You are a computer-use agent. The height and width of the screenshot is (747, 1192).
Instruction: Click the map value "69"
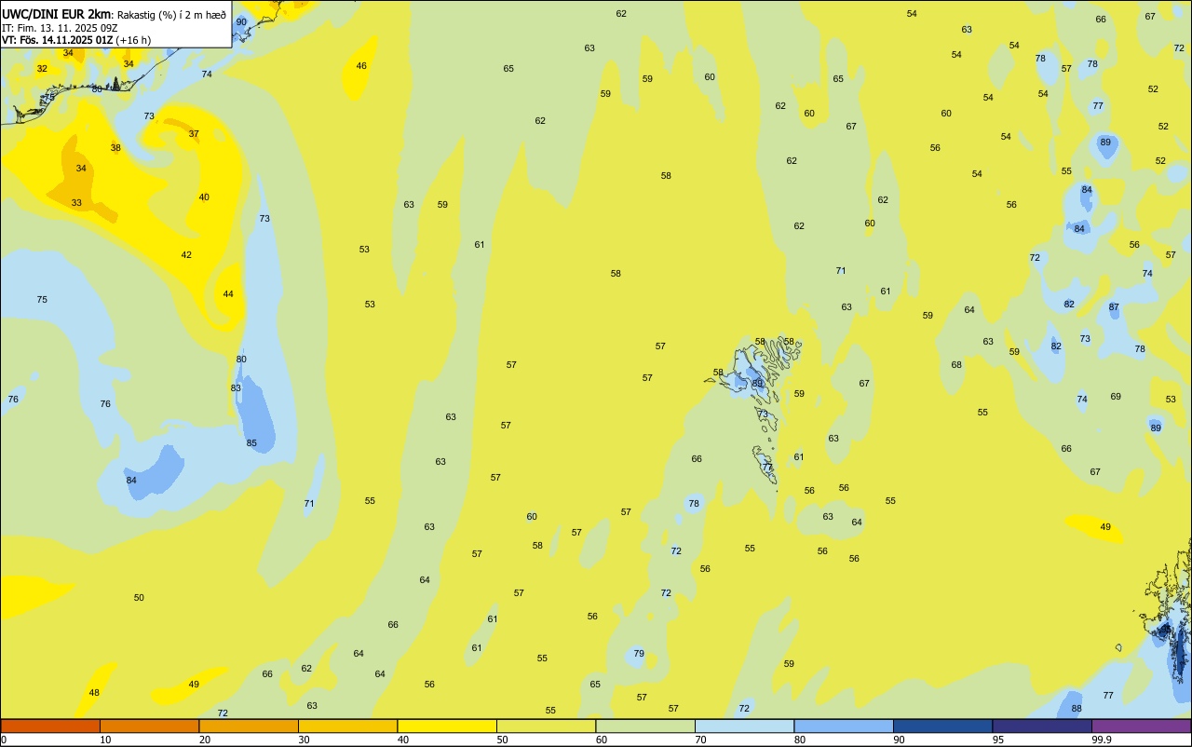tap(1116, 397)
